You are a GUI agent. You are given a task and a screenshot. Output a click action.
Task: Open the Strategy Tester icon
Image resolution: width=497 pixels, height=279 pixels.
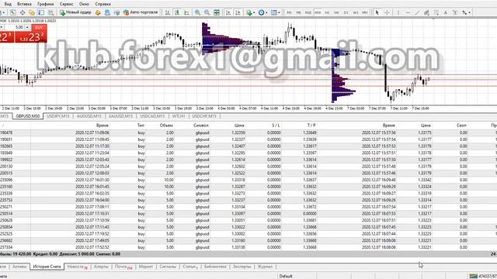point(50,12)
